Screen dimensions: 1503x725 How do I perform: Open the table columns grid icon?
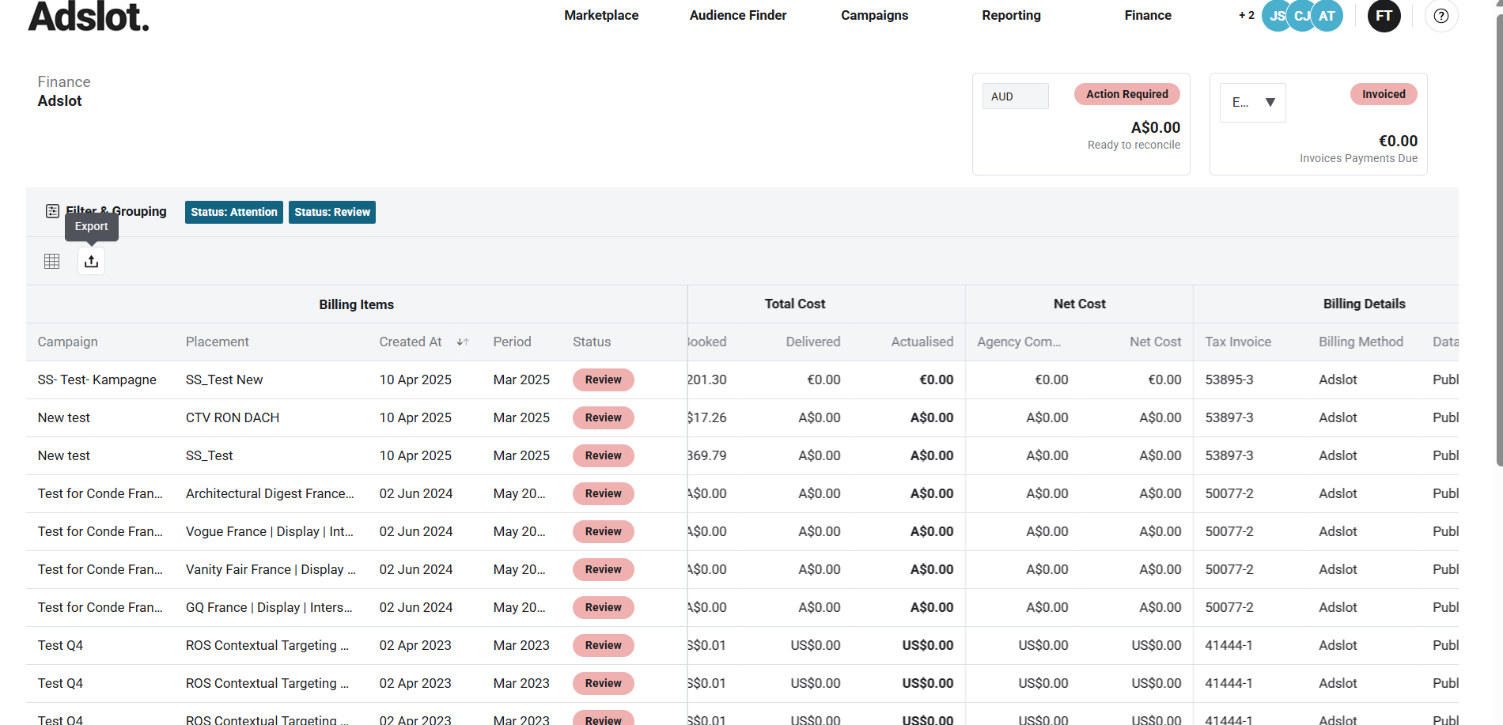point(52,261)
